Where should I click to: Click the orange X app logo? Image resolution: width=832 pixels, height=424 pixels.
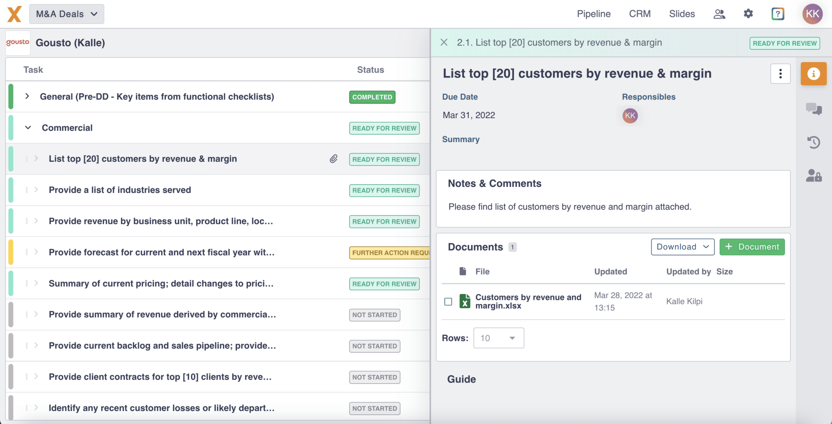14,14
